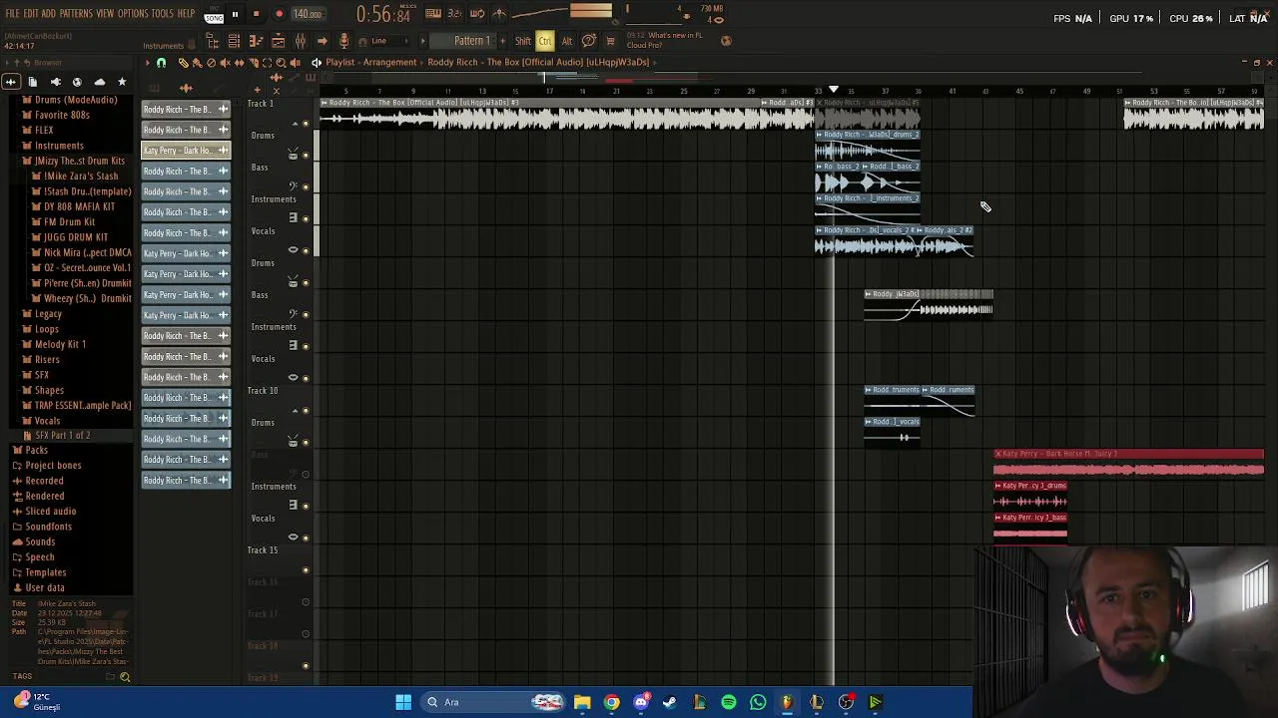Select the Draw pencil tool

pyautogui.click(x=183, y=63)
